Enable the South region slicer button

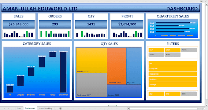coord(156,55)
